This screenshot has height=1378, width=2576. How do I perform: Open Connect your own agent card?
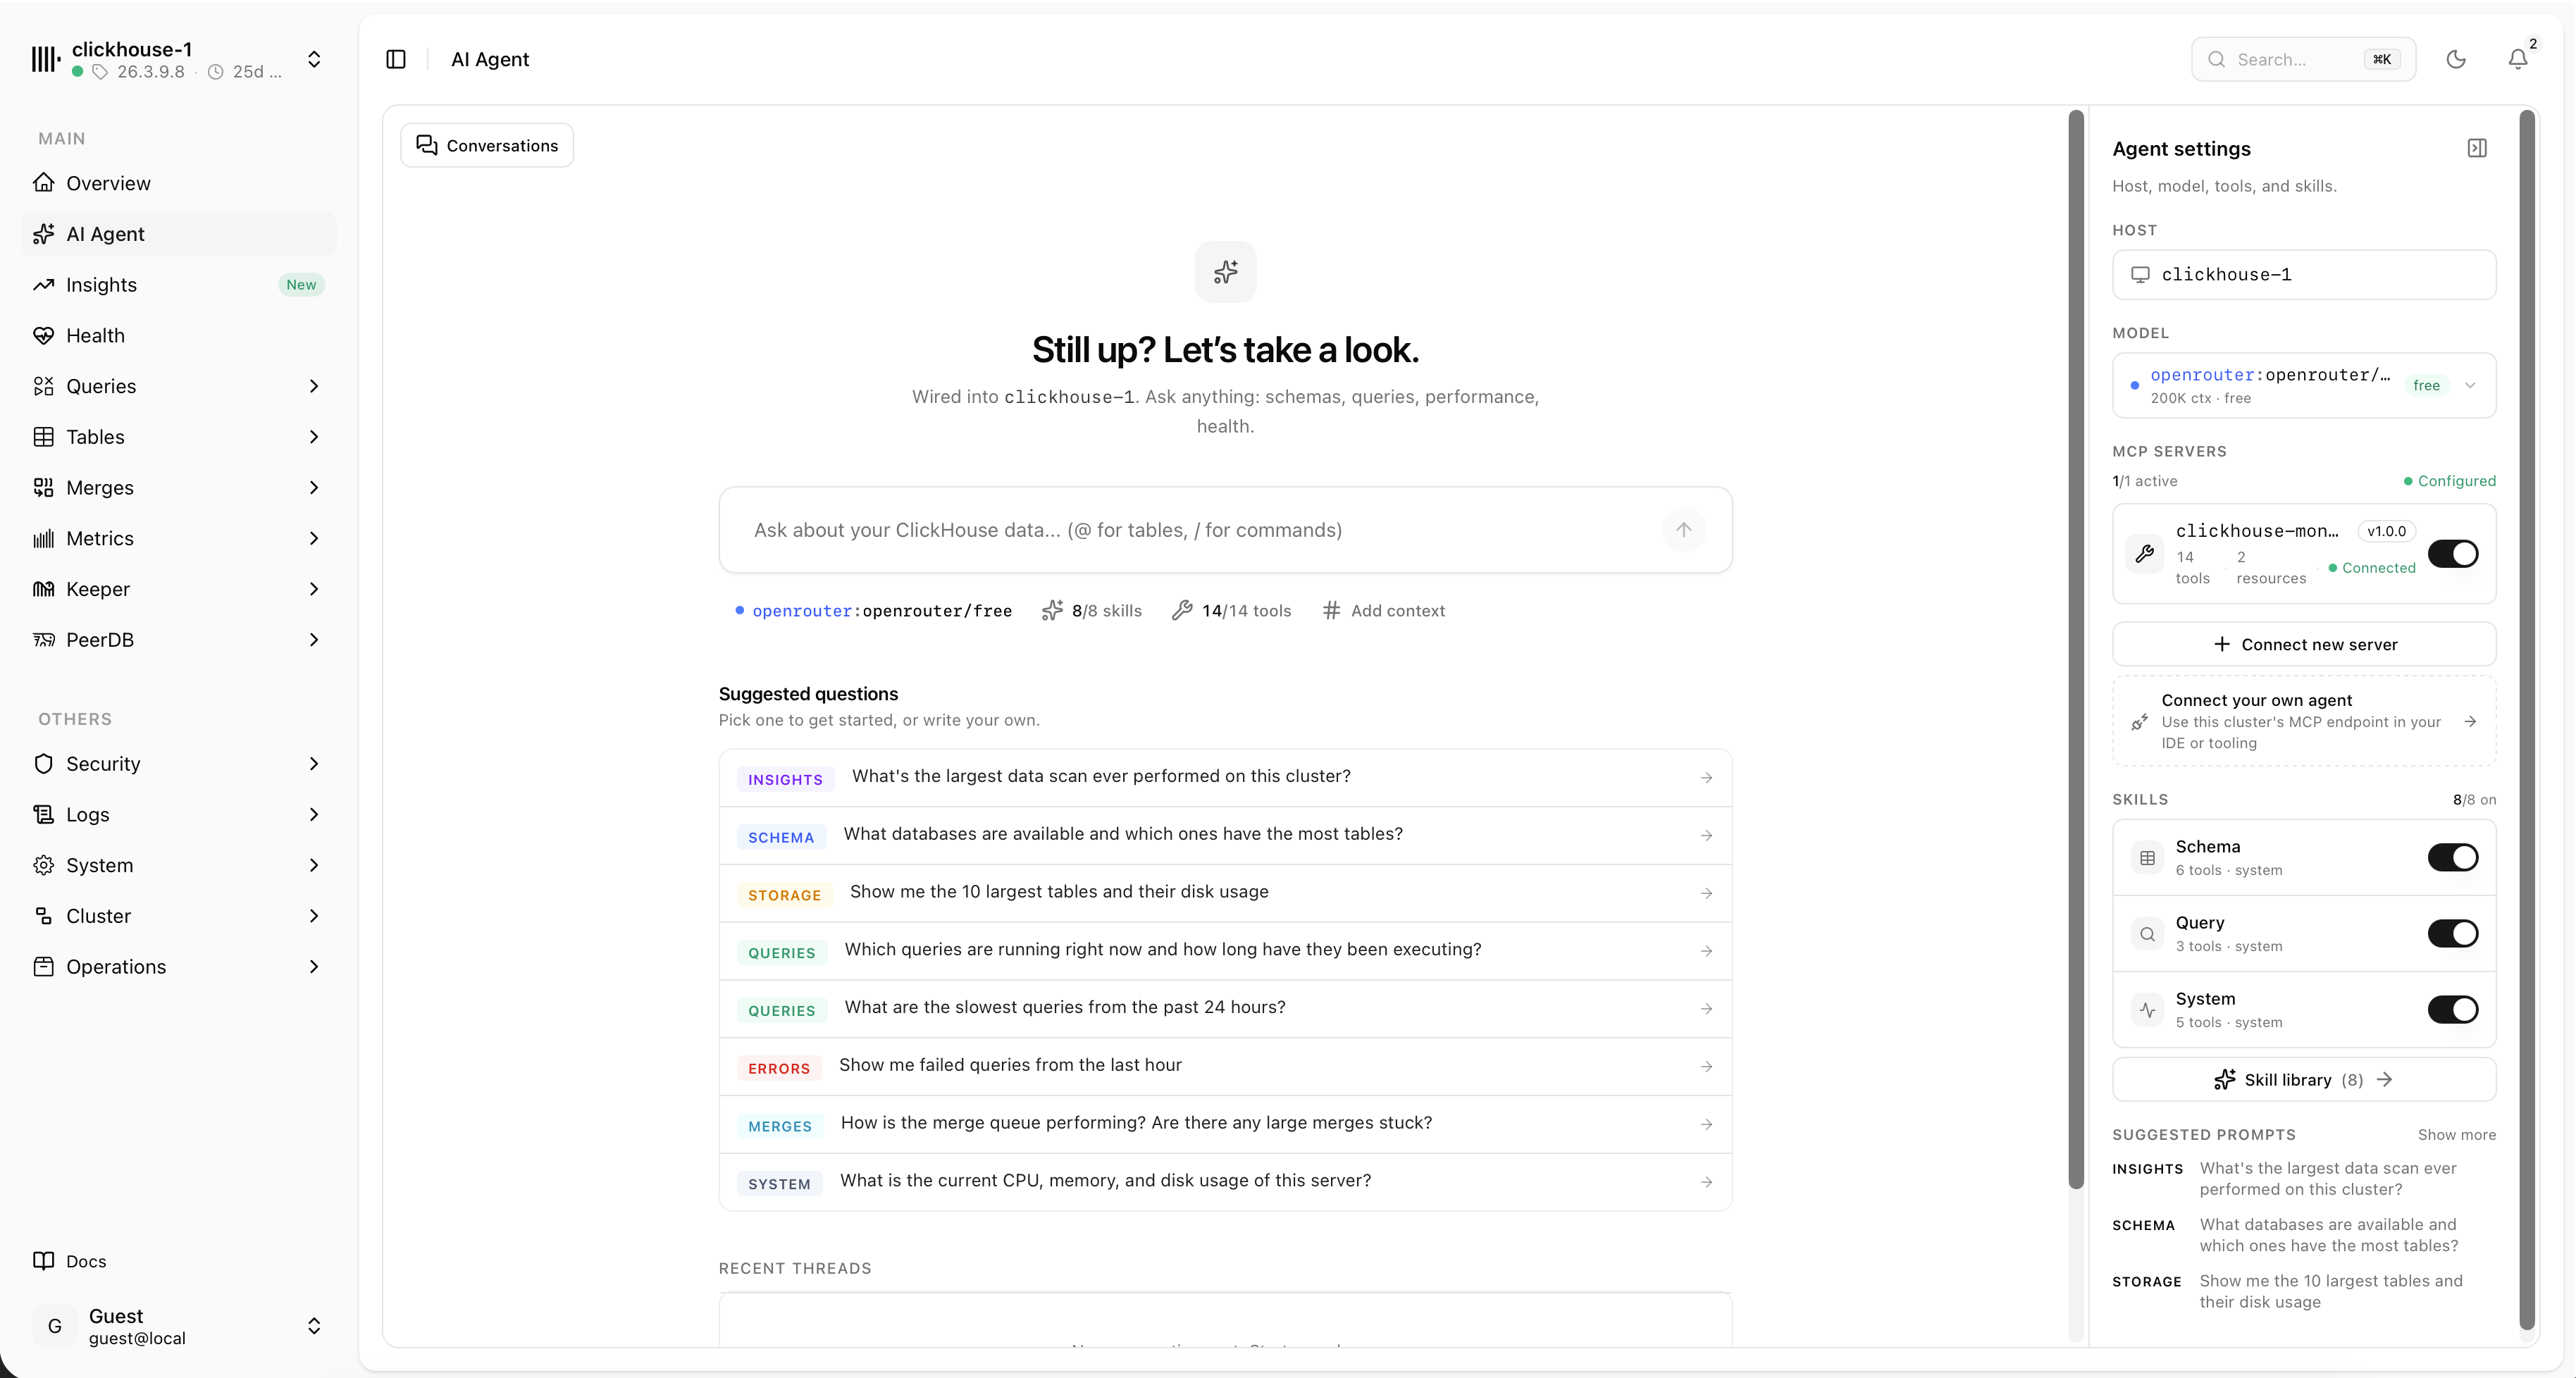[x=2304, y=721]
